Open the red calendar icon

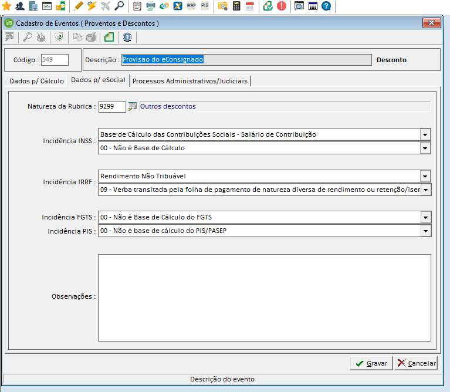(x=250, y=6)
